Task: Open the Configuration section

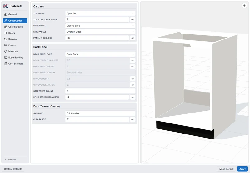Action: coord(15,27)
